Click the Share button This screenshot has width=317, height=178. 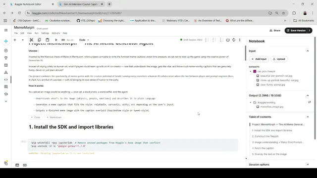pos(275,31)
